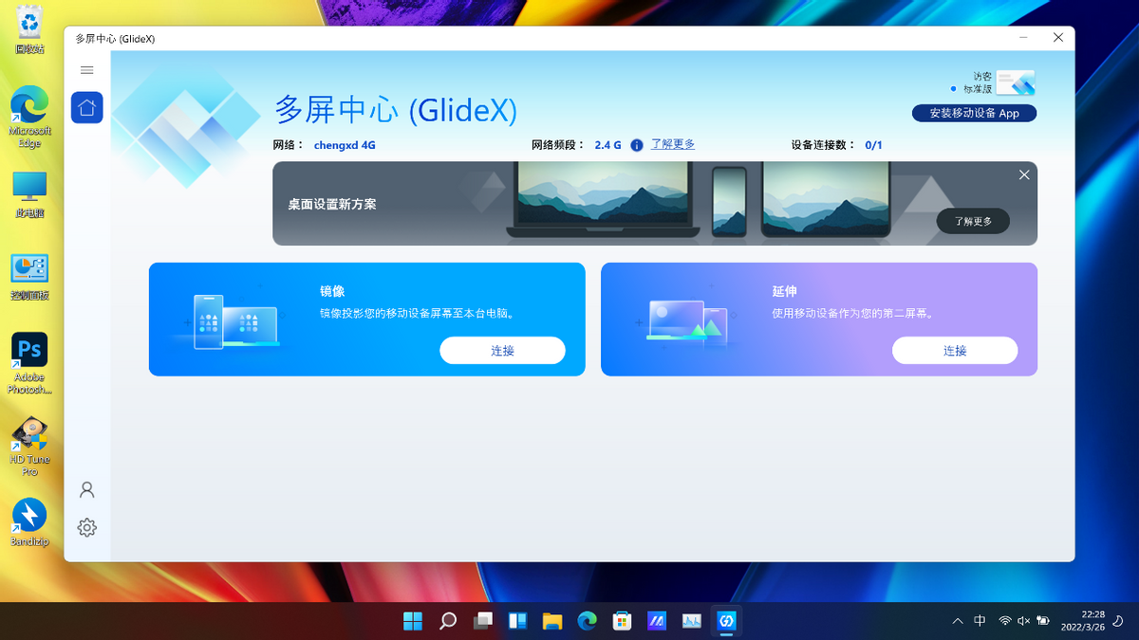Viewport: 1139px width, 640px height.
Task: Click the 镜像 card title
Action: (332, 292)
